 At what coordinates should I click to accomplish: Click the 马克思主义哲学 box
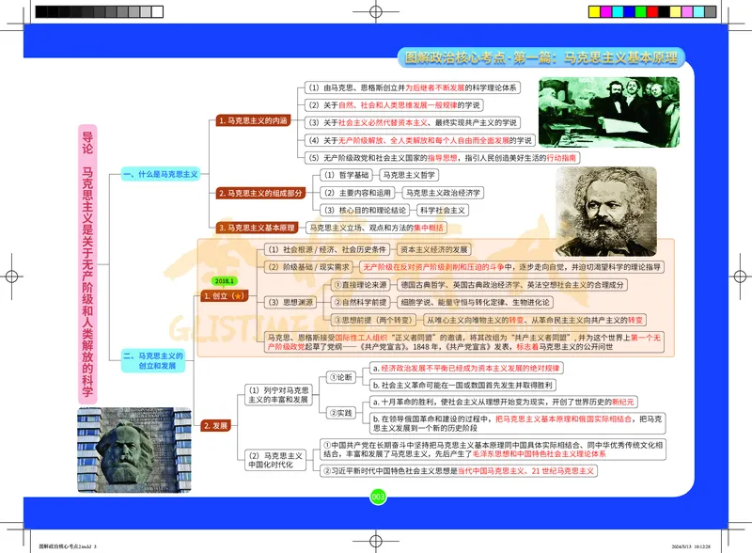point(410,175)
